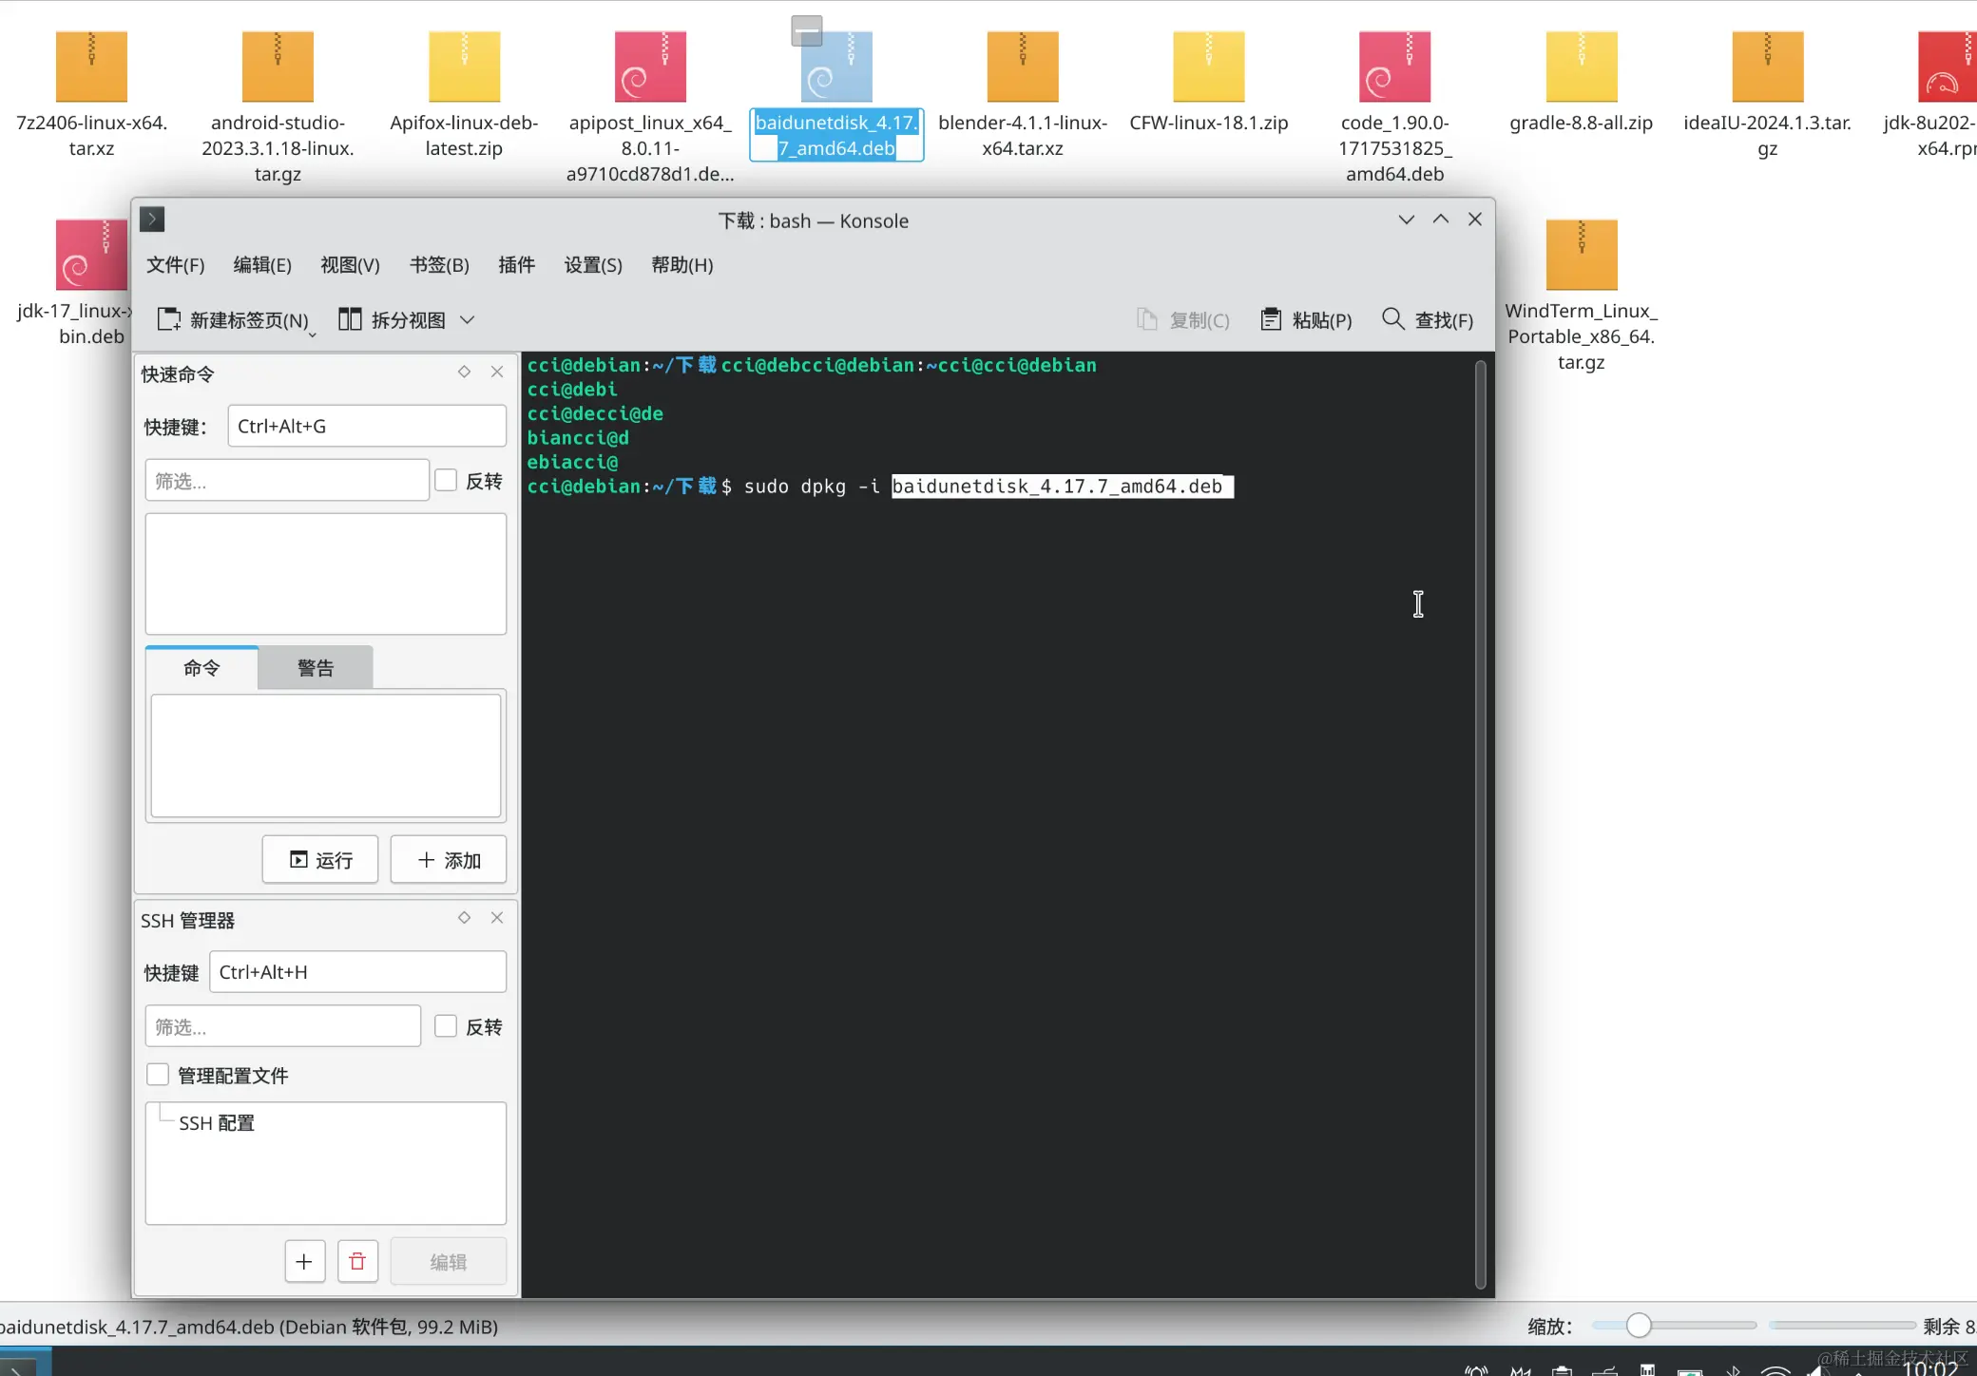Click the 查找(F) search toolbar icon

click(1428, 320)
